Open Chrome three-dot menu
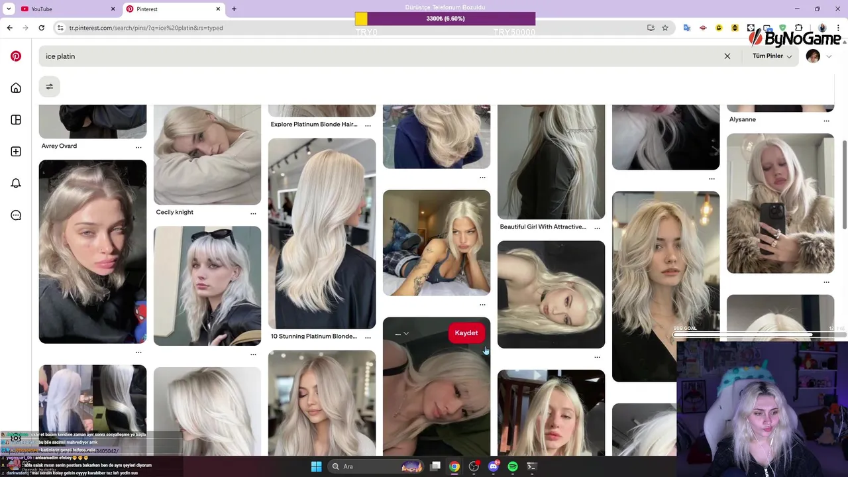The image size is (848, 477). point(839,28)
